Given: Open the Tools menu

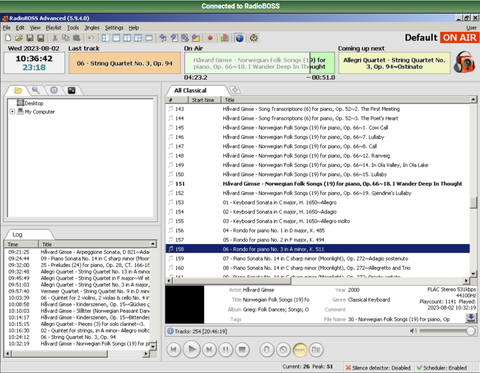Looking at the screenshot, I should 73,28.
